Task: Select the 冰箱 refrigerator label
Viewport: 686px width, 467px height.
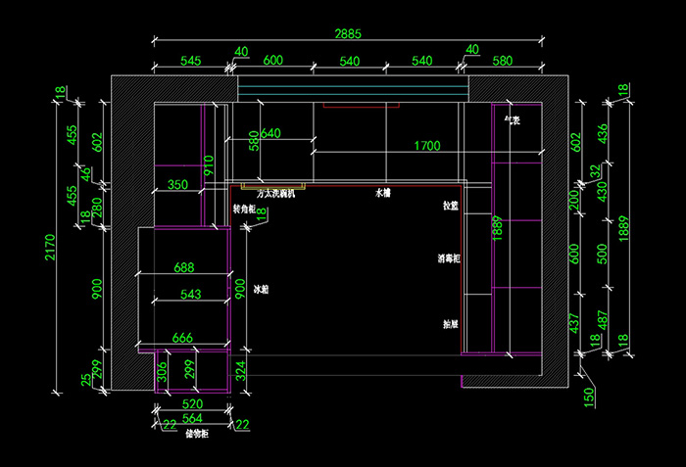Action: click(261, 291)
